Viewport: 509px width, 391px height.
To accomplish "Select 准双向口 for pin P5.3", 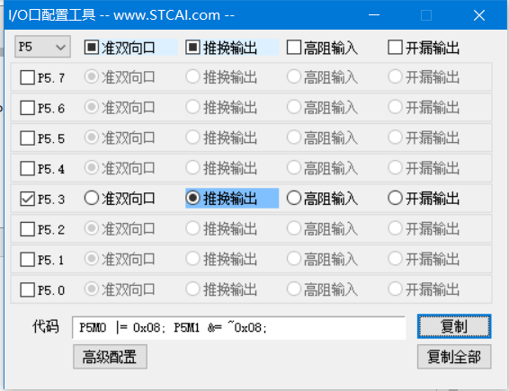I will point(92,198).
